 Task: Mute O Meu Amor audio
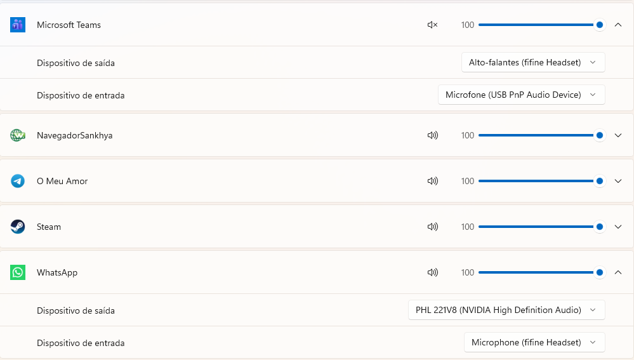pos(433,181)
